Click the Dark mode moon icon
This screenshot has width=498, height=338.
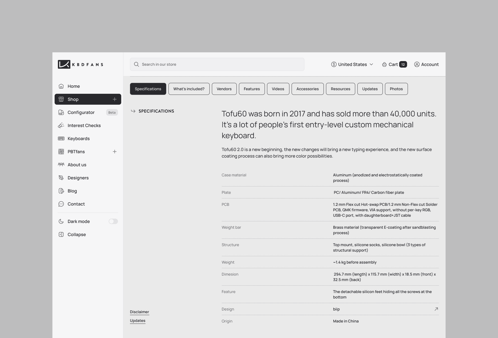(61, 221)
